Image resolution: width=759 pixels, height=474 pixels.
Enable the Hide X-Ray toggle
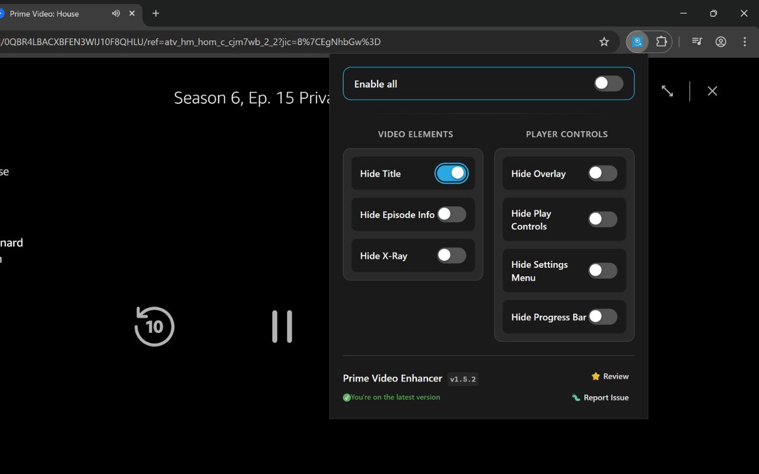[x=452, y=255]
